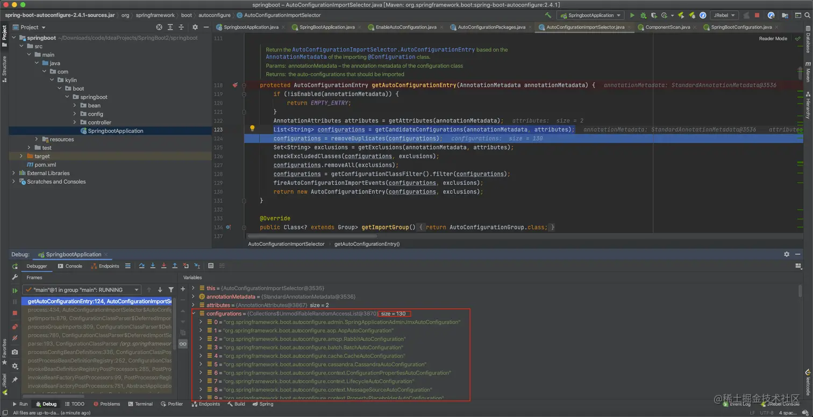Click Event Log in status bar
This screenshot has height=417, width=813.
point(736,404)
